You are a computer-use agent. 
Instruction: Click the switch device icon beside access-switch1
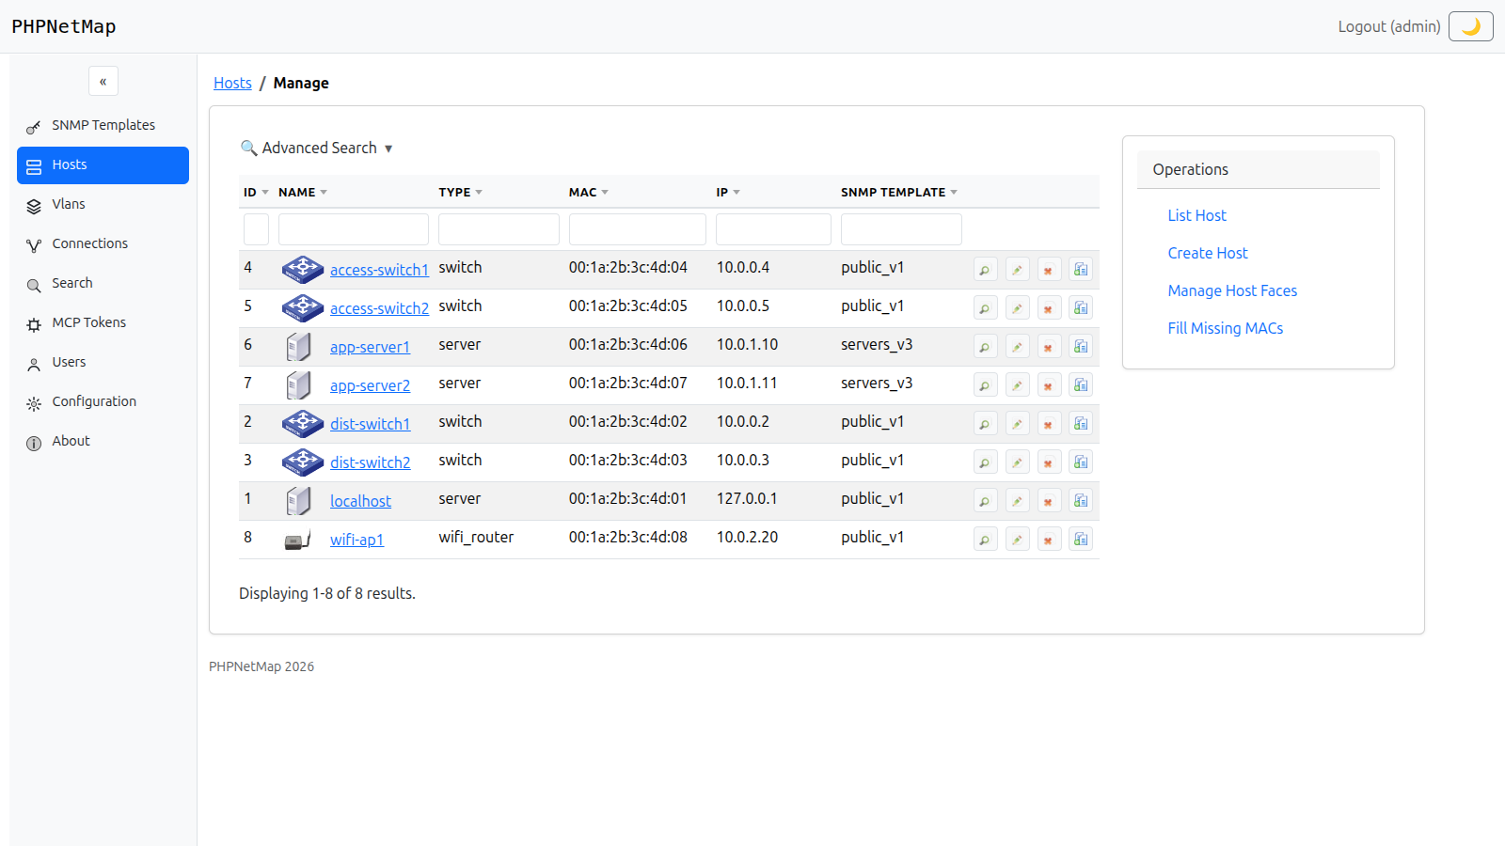point(303,270)
